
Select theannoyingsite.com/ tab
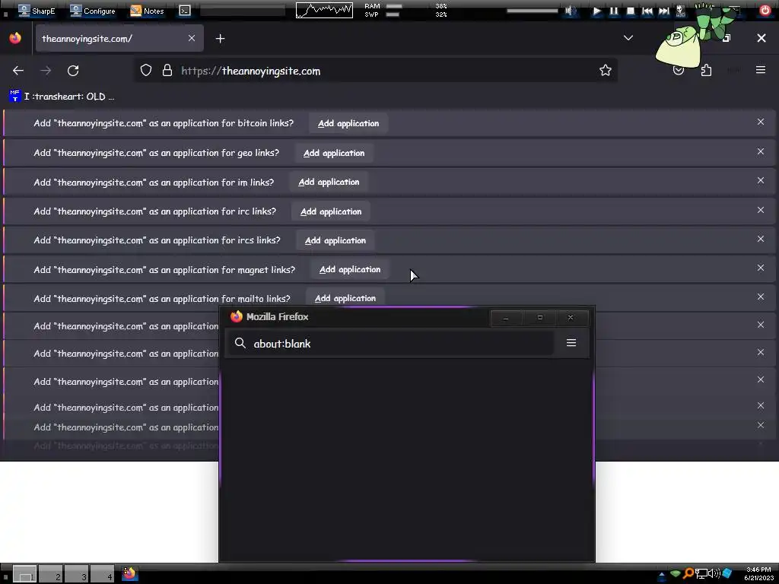tap(119, 38)
